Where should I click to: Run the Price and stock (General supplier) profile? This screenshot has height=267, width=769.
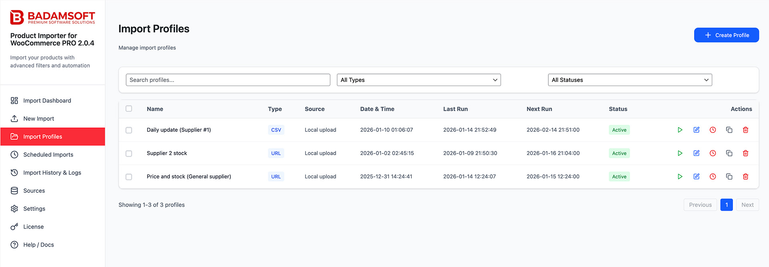pyautogui.click(x=680, y=176)
